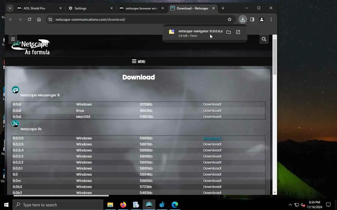The image size is (337, 210).
Task: Click the muted volume tray icon
Action: 303,205
